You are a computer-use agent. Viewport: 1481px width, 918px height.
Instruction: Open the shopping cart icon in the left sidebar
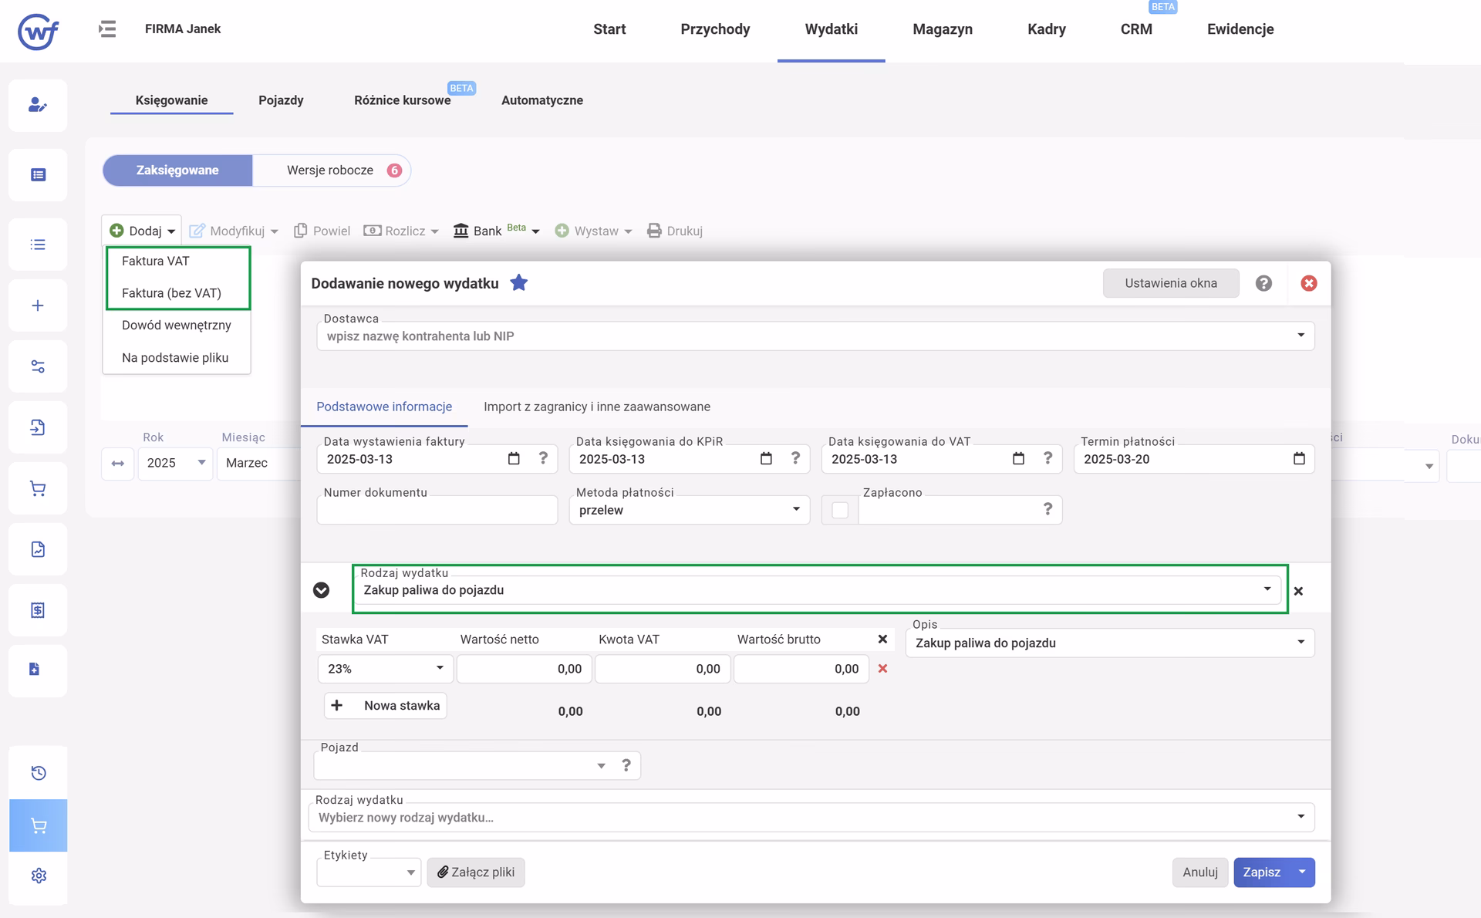[x=38, y=488]
